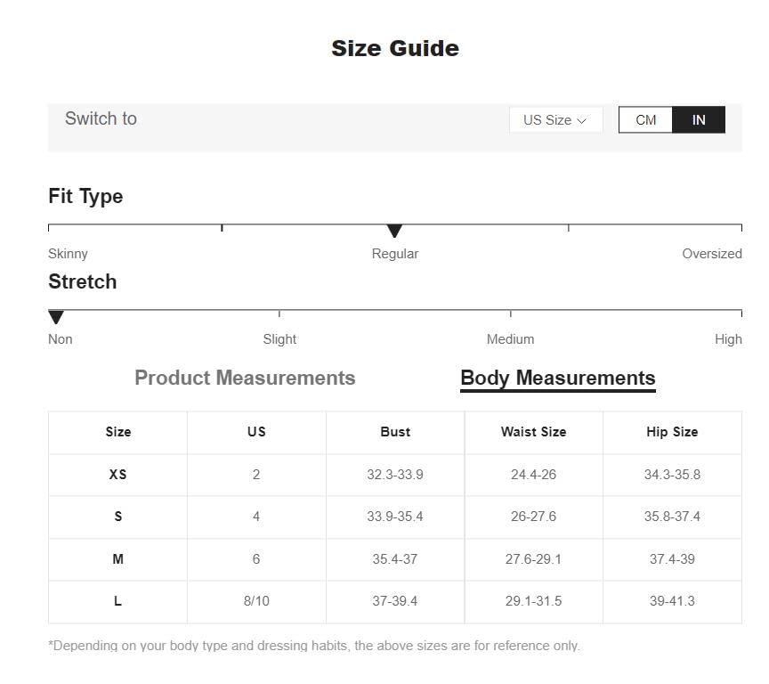Click the Skinny fit label
This screenshot has height=684, width=769.
(68, 254)
